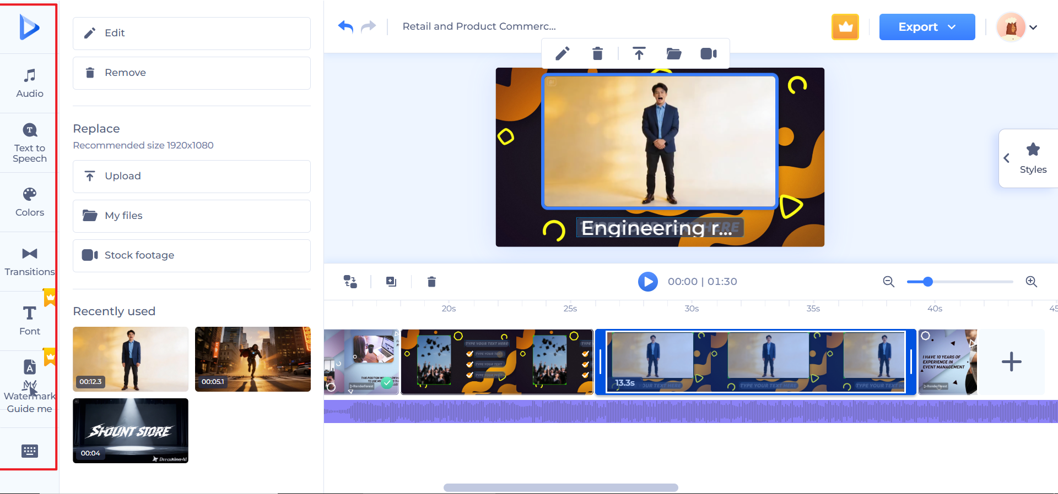This screenshot has height=494, width=1058.
Task: Add a new scene with the plus
Action: (1011, 362)
